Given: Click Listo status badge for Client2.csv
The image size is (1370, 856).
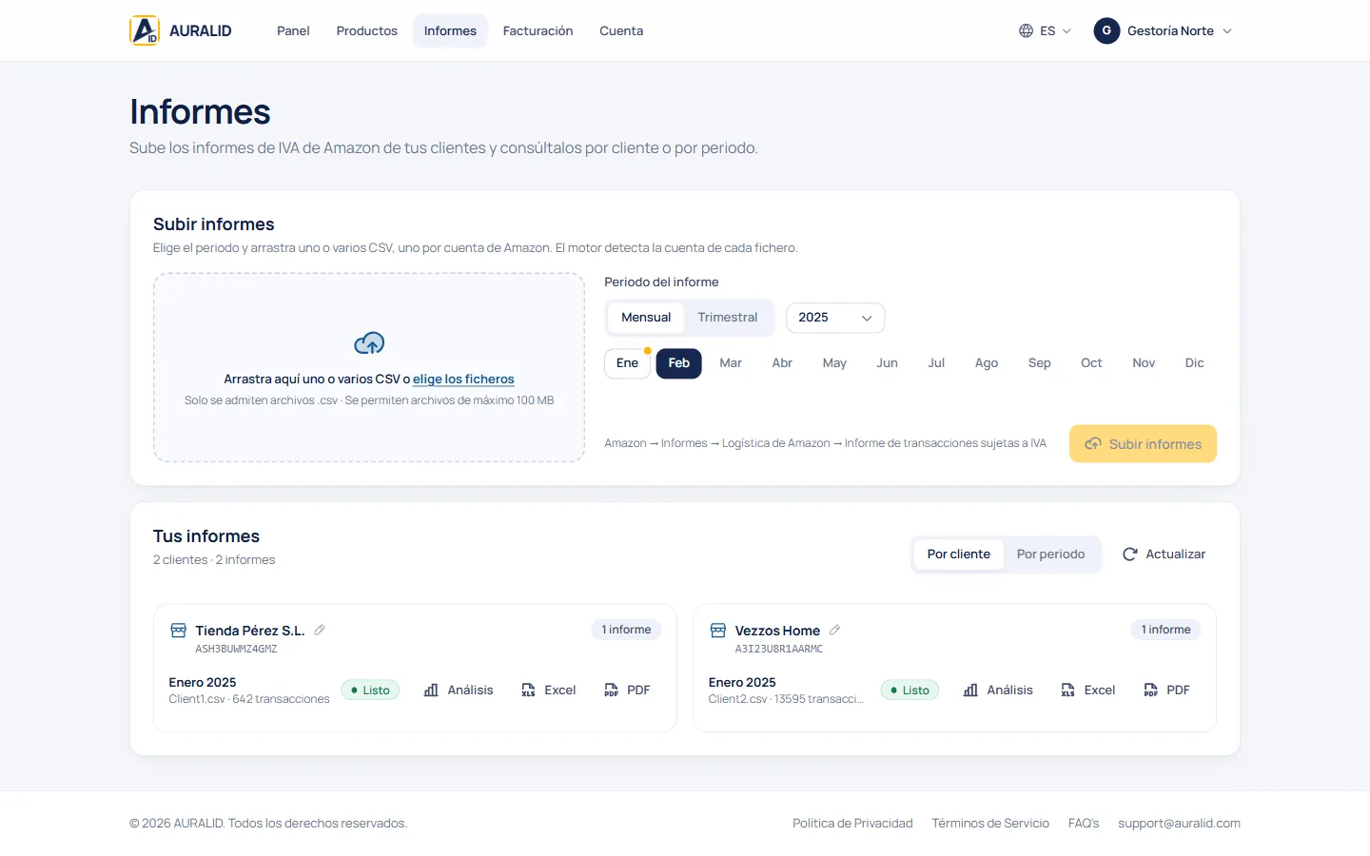Looking at the screenshot, I should click(x=910, y=691).
